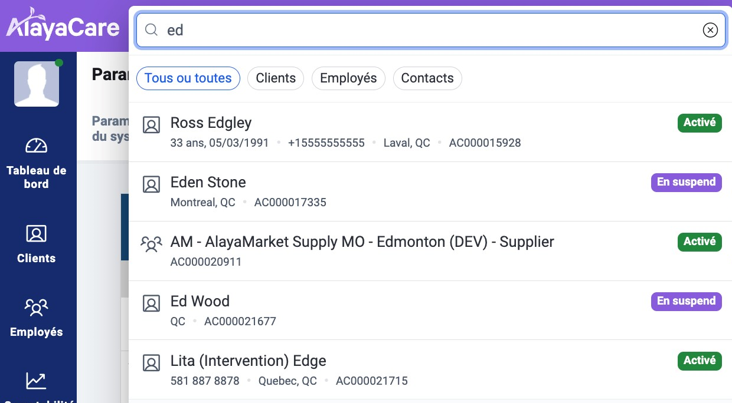Filter results by Contacts
The width and height of the screenshot is (732, 403).
coord(427,78)
